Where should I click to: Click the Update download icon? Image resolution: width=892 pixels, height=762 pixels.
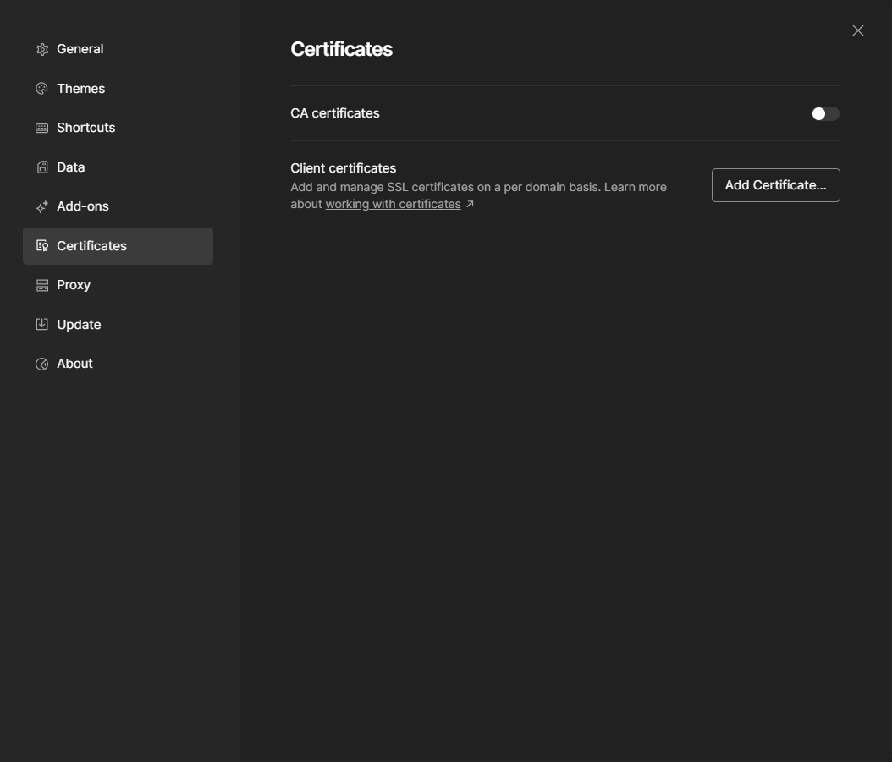[x=42, y=324]
